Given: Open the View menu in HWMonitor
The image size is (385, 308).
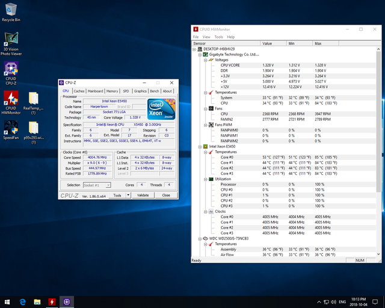Looking at the screenshot, I should point(206,37).
